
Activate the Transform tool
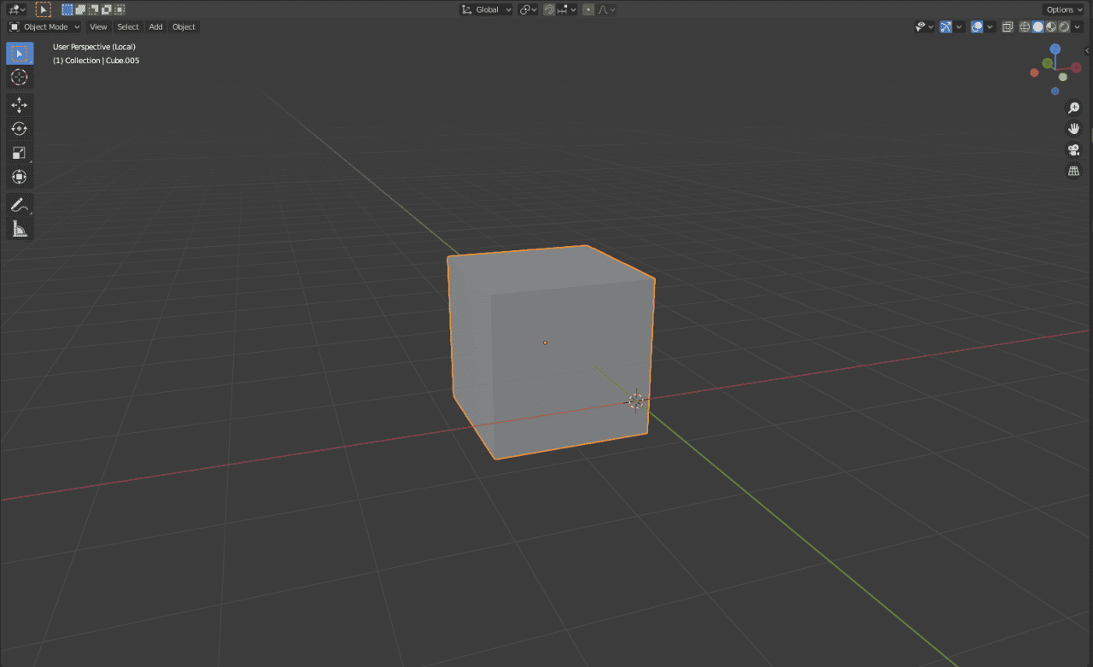(x=19, y=177)
